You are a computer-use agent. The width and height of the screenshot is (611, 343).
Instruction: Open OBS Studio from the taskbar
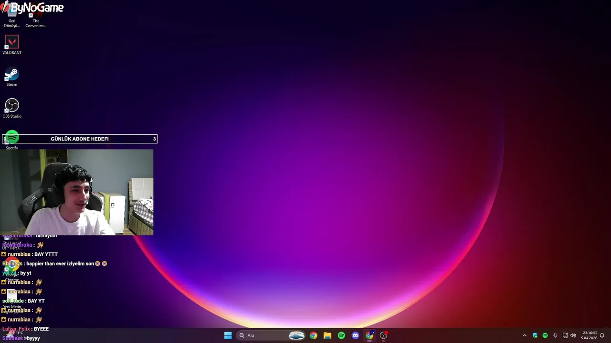(383, 335)
